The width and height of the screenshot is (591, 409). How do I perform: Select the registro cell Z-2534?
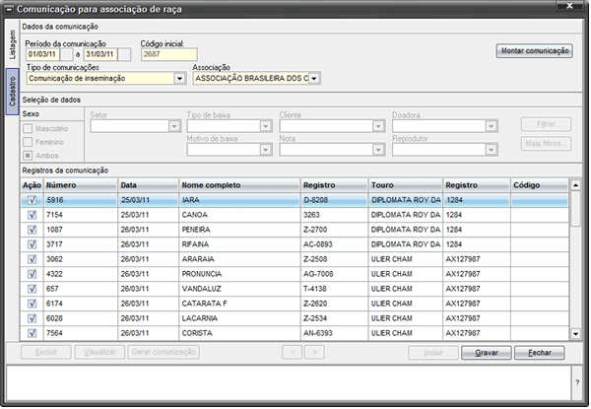point(334,318)
